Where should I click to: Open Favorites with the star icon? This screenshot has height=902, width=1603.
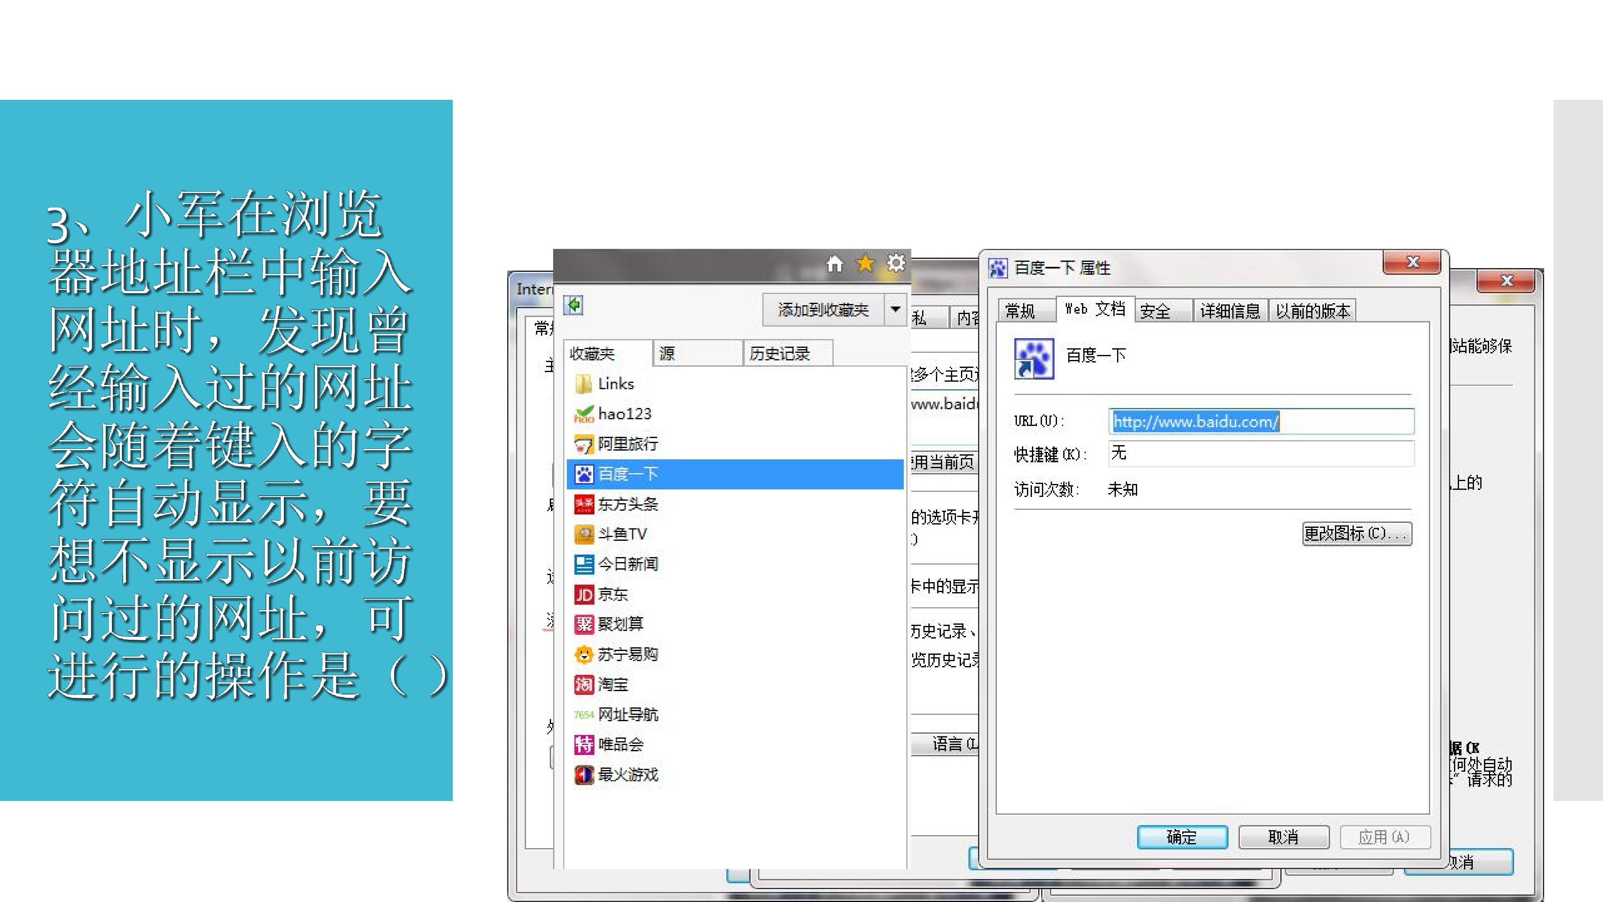pos(865,264)
